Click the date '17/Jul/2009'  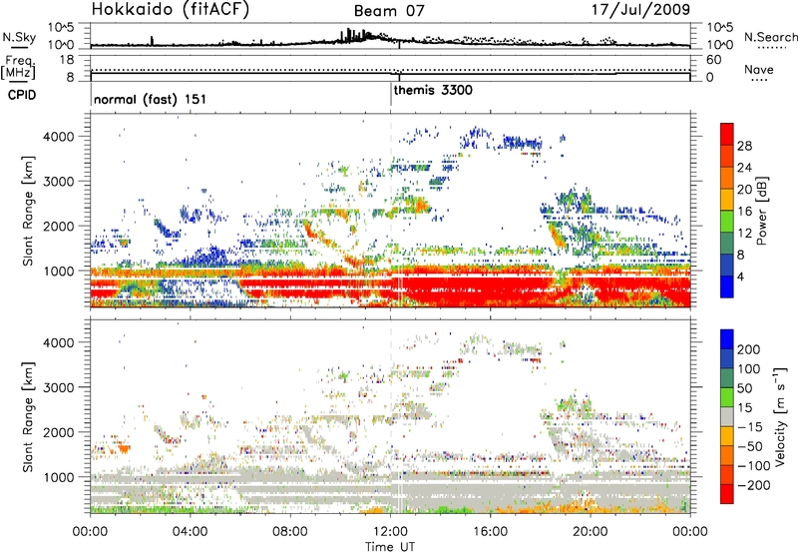point(640,10)
